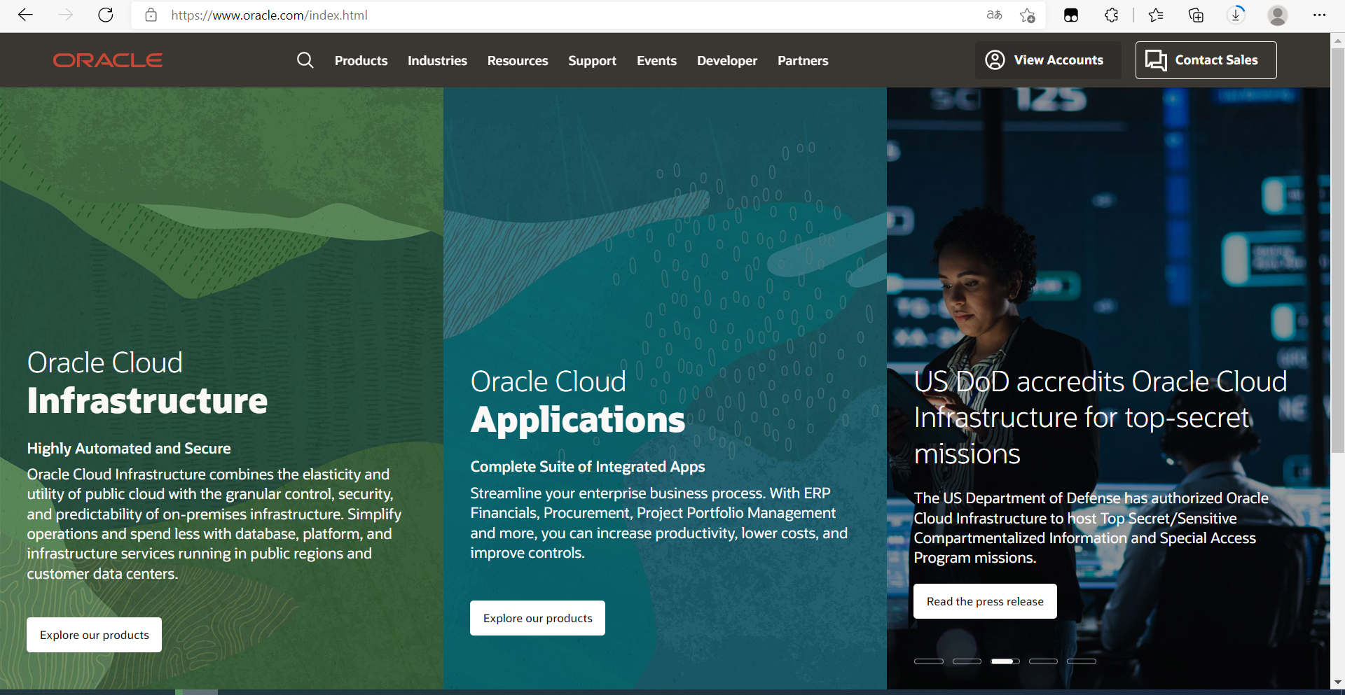Click the View Accounts button
The height and width of the screenshot is (695, 1345).
(x=1048, y=60)
